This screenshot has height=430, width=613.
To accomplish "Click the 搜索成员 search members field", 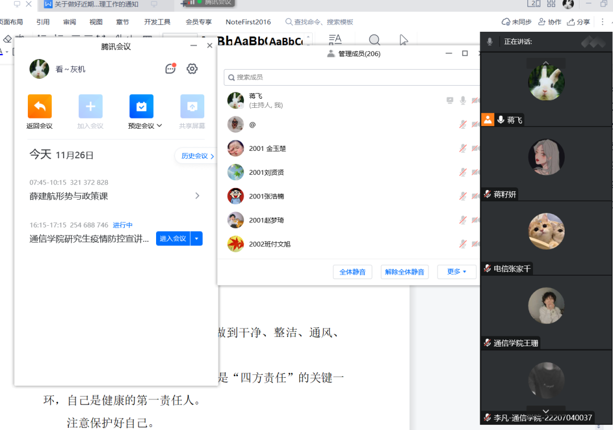I will point(352,77).
